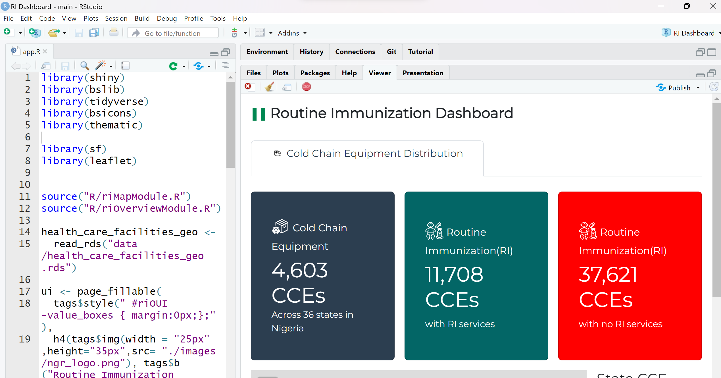Open the Viewer content in a new window
Screen dimensions: 721x378
(286, 87)
